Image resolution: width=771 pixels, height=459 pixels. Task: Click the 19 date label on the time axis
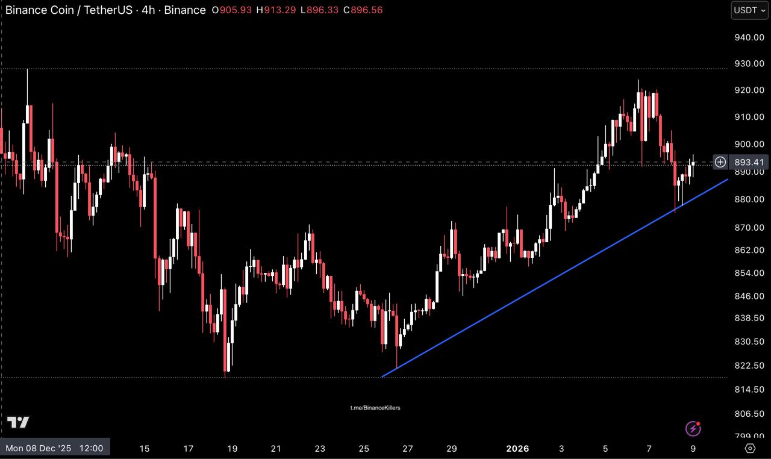coord(232,448)
